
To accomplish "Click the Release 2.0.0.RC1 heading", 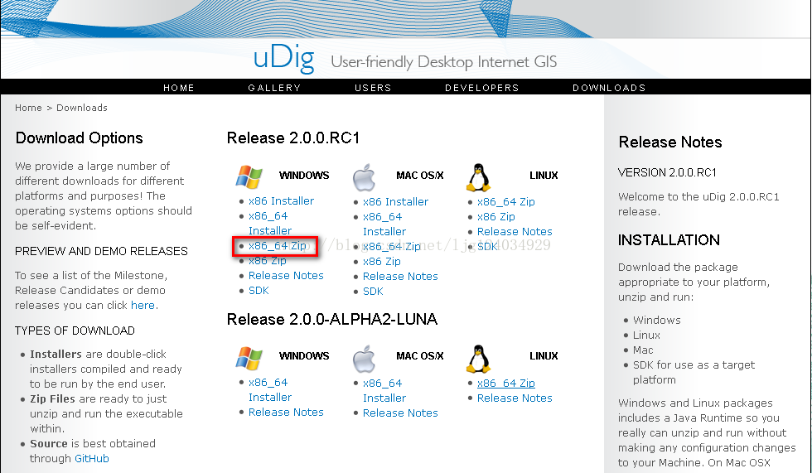I will click(x=293, y=138).
